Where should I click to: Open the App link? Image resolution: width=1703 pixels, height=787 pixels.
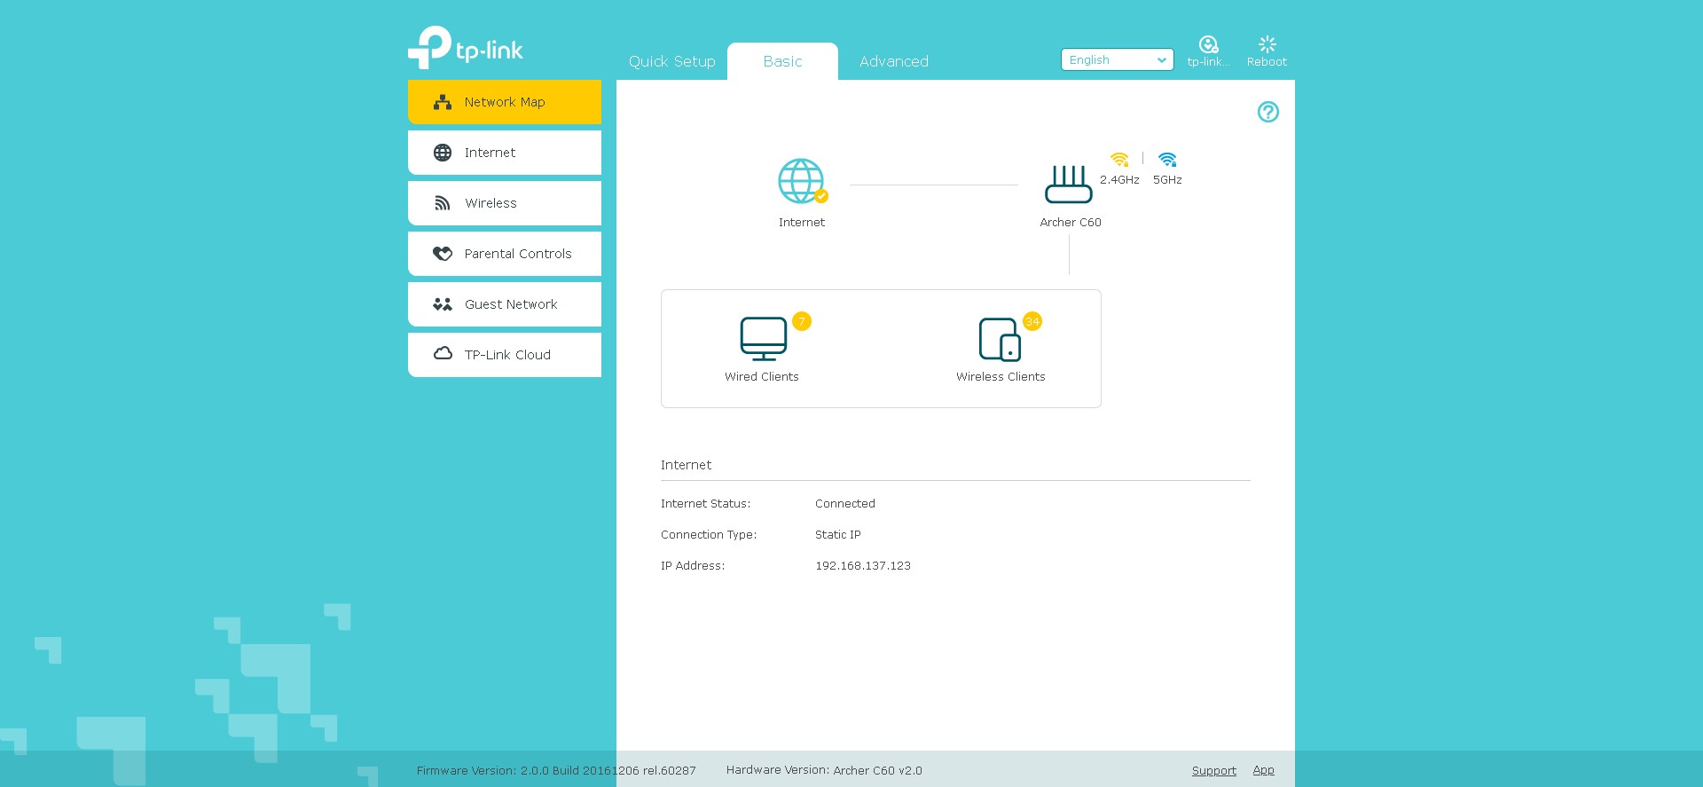click(1264, 770)
